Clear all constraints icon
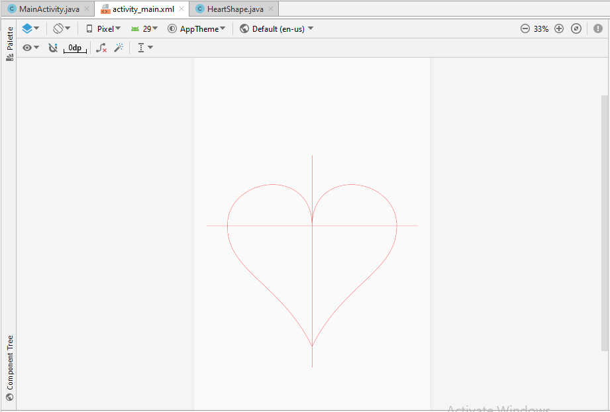The height and width of the screenshot is (412, 610). click(x=101, y=48)
